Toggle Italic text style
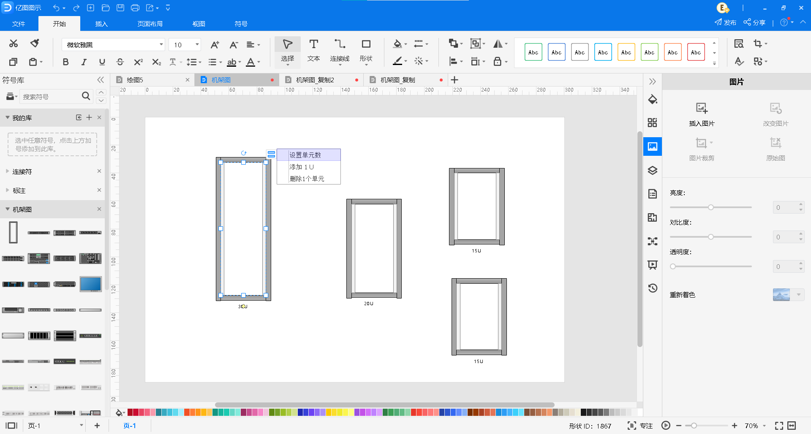811x434 pixels. click(x=84, y=62)
